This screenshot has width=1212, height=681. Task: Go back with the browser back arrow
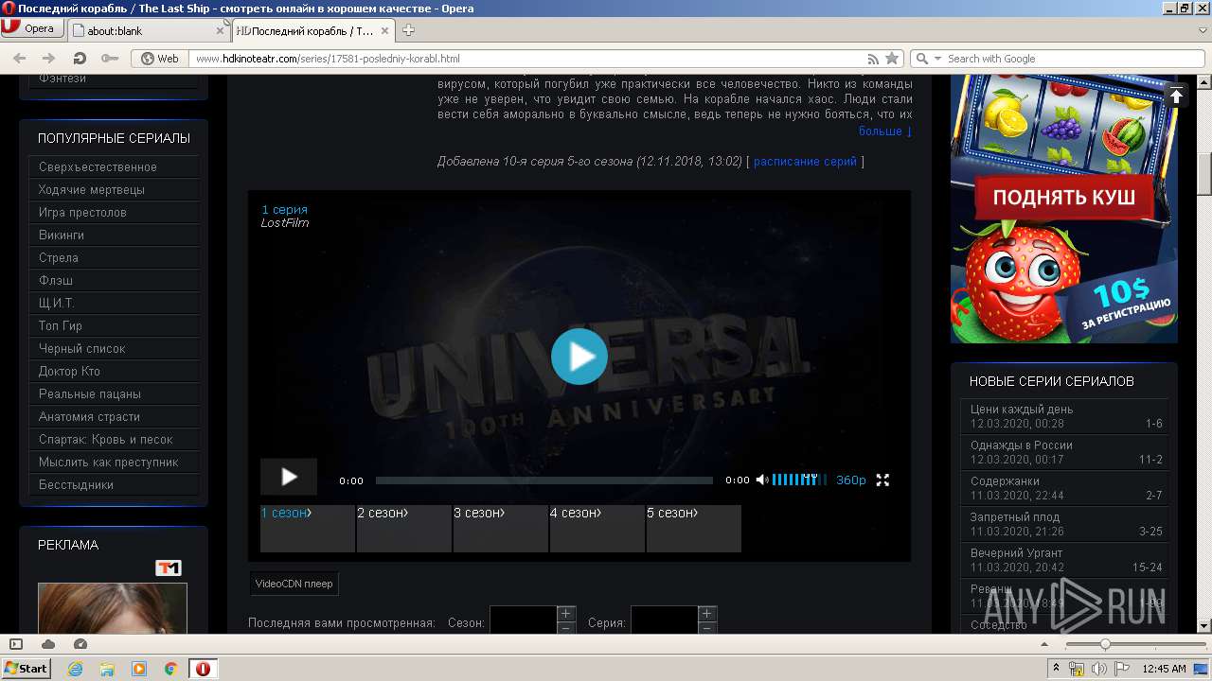coord(20,59)
